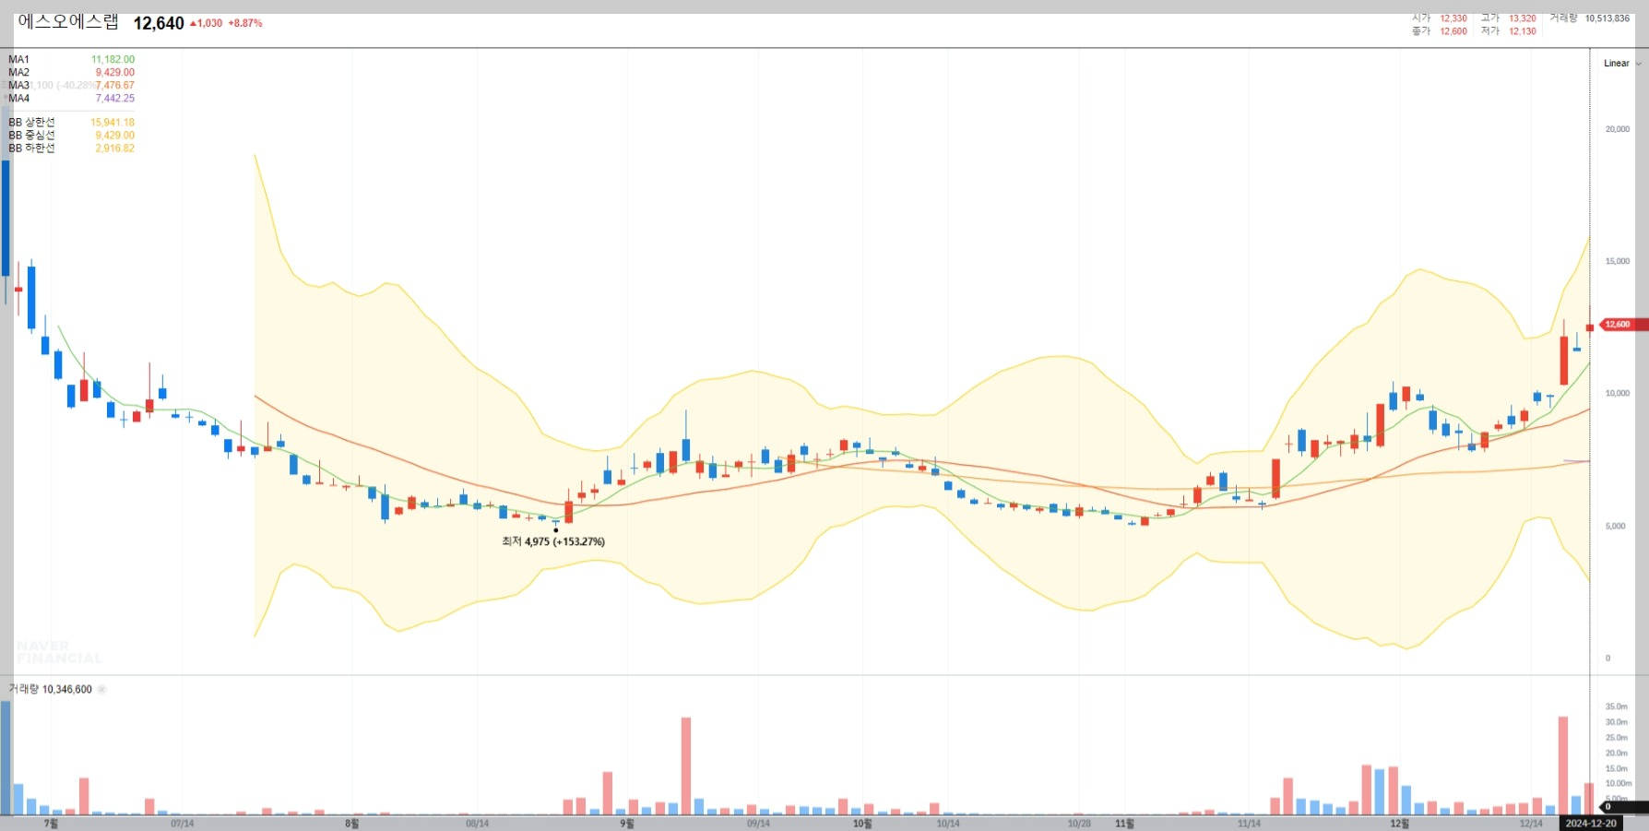Click the 12/14 date on time axis
The image size is (1649, 831).
[x=1531, y=824]
